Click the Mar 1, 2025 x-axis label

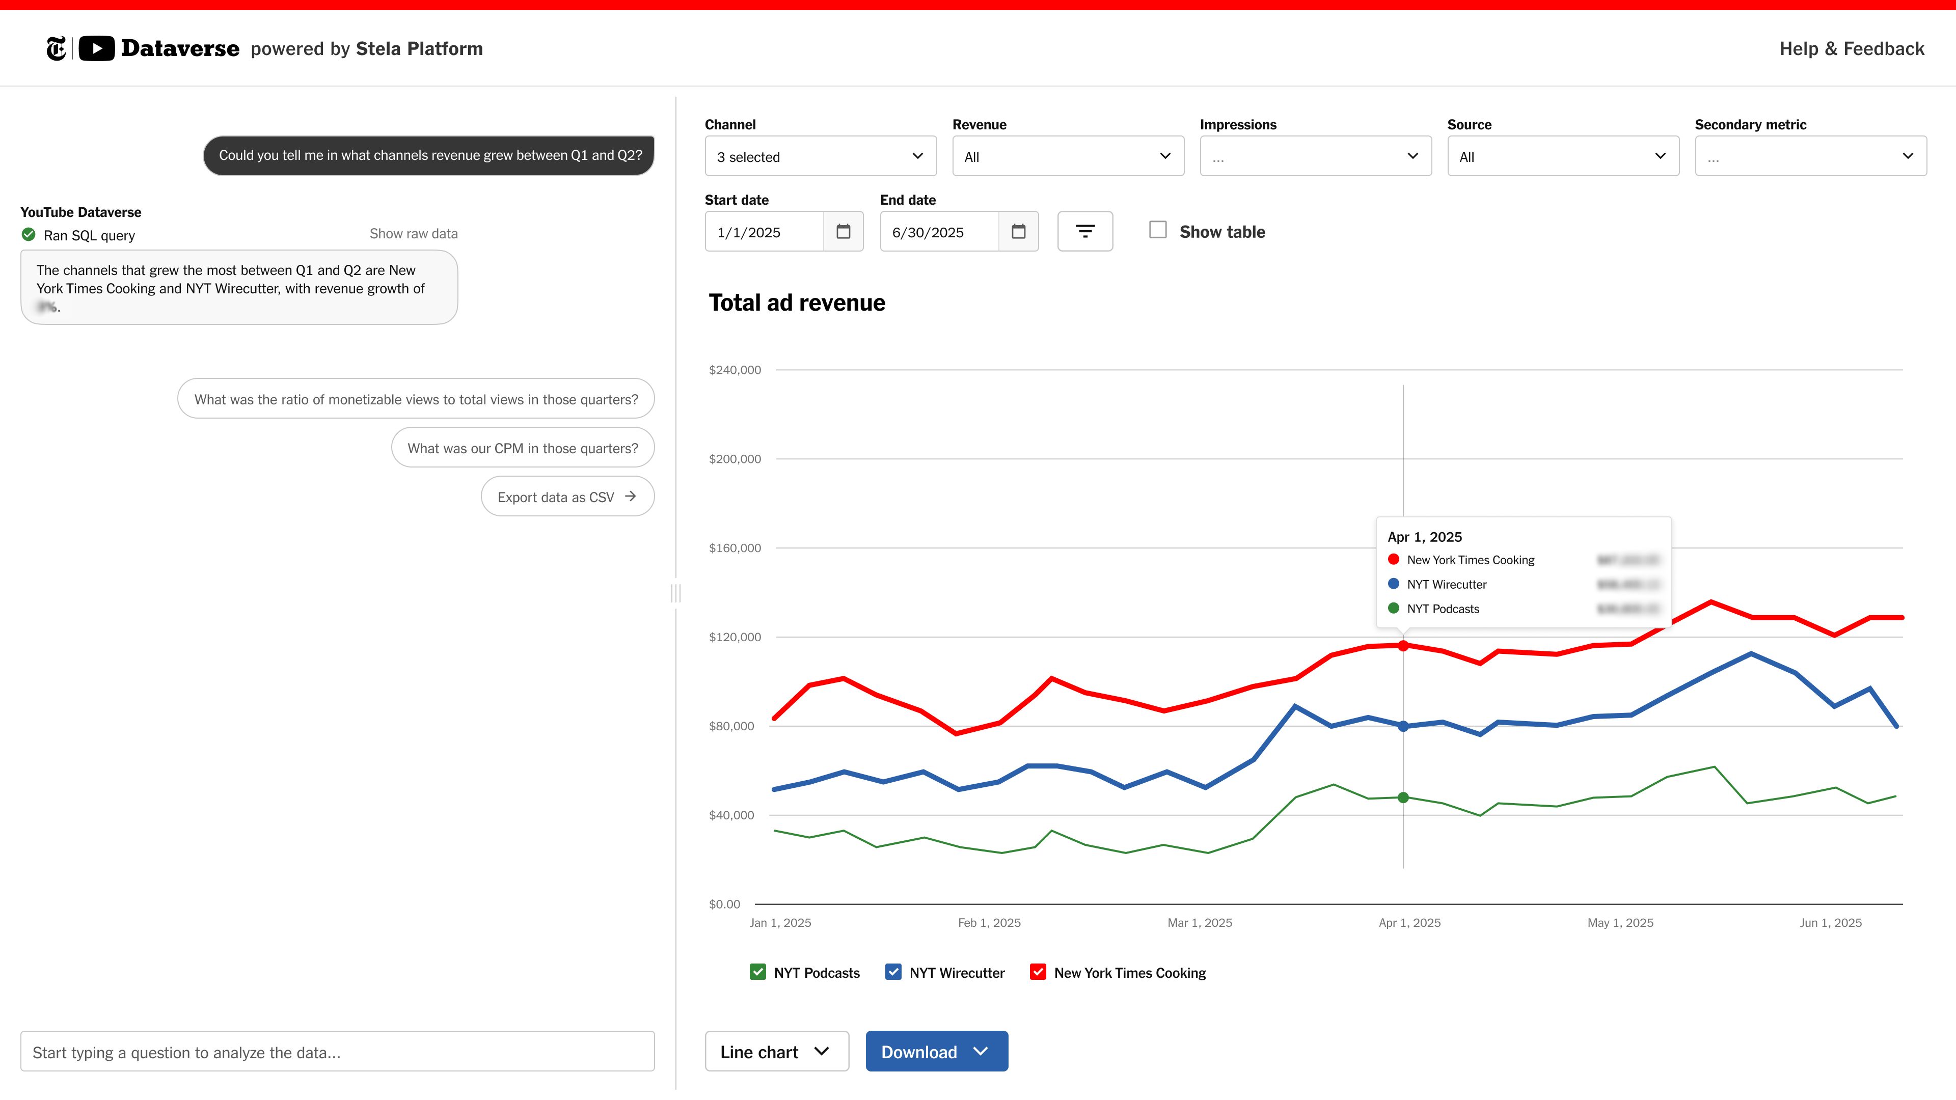[x=1200, y=922]
